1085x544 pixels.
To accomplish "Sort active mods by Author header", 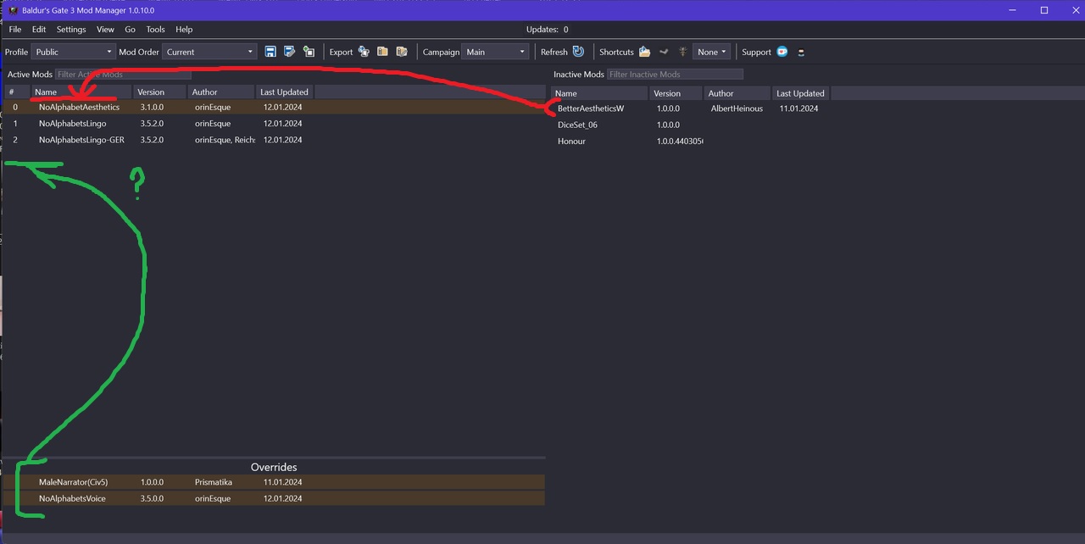I will point(220,92).
